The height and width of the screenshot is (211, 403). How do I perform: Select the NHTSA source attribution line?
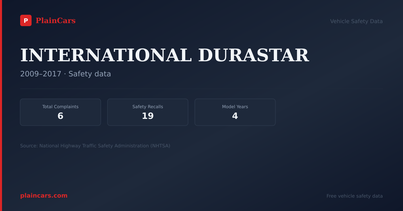point(95,146)
